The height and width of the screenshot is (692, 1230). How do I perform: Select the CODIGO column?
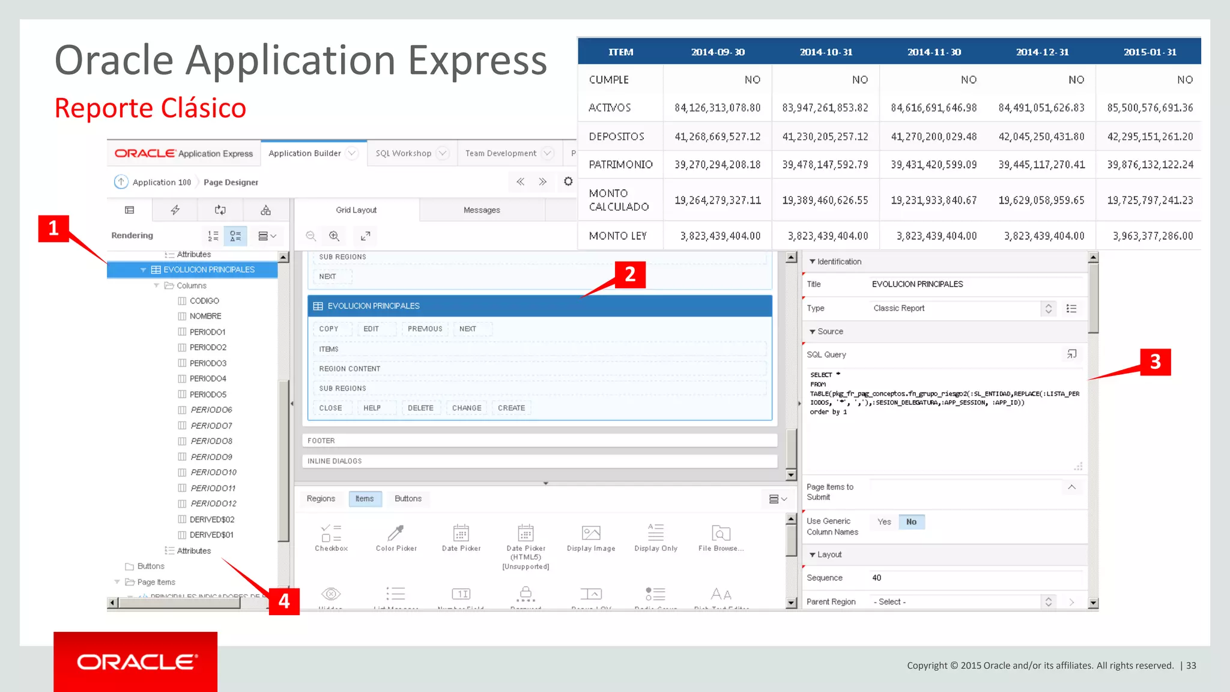(x=204, y=301)
